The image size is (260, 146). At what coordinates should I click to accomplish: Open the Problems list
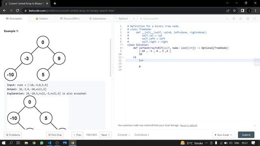(x=13, y=135)
